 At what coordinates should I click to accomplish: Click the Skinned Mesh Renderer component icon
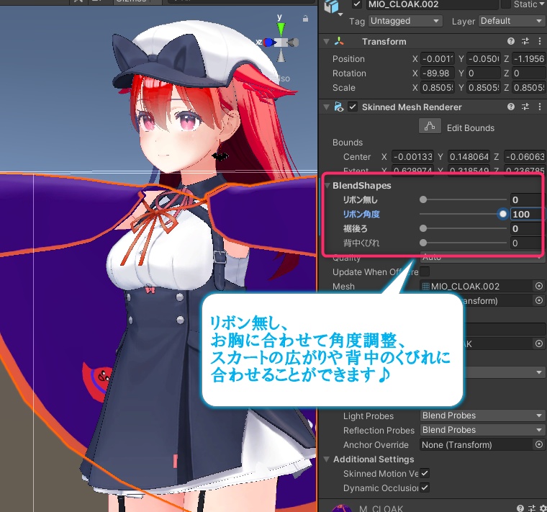click(339, 107)
